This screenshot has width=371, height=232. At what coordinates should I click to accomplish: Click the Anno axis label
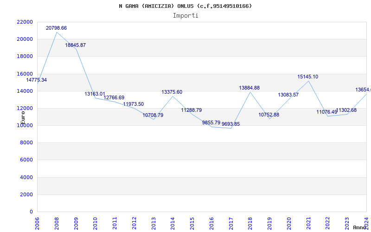[x=359, y=227]
